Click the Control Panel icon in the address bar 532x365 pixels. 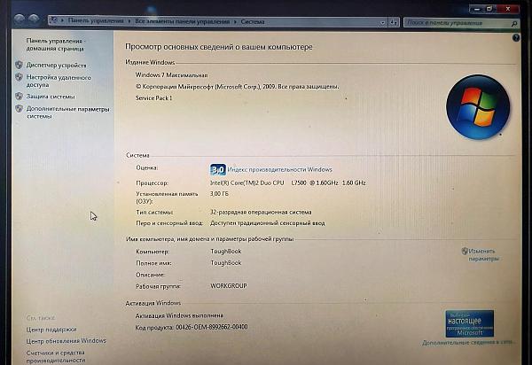pyautogui.click(x=53, y=20)
